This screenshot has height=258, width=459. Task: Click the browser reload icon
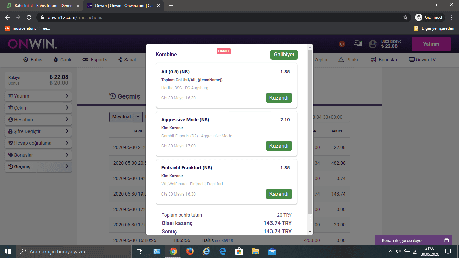pyautogui.click(x=29, y=17)
